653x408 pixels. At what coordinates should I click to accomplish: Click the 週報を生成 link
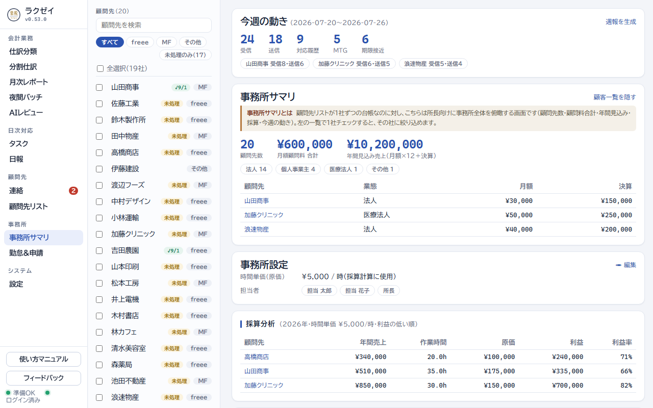pos(621,22)
